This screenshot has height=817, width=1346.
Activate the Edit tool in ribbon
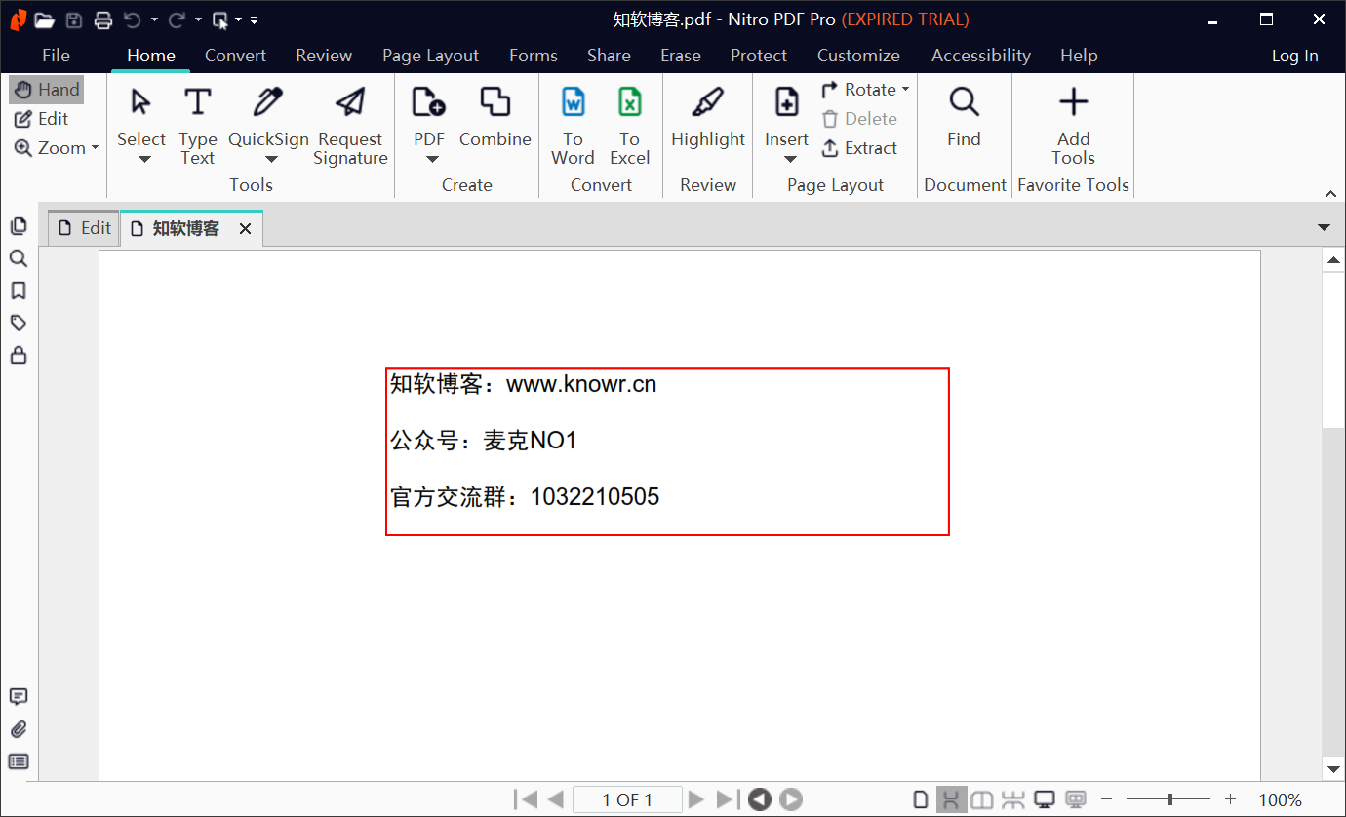pyautogui.click(x=42, y=119)
